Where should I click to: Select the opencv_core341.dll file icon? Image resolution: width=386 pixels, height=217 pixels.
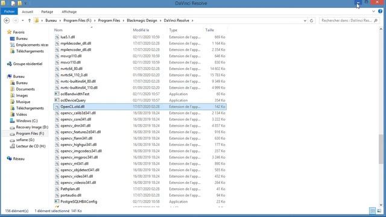pyautogui.click(x=57, y=119)
